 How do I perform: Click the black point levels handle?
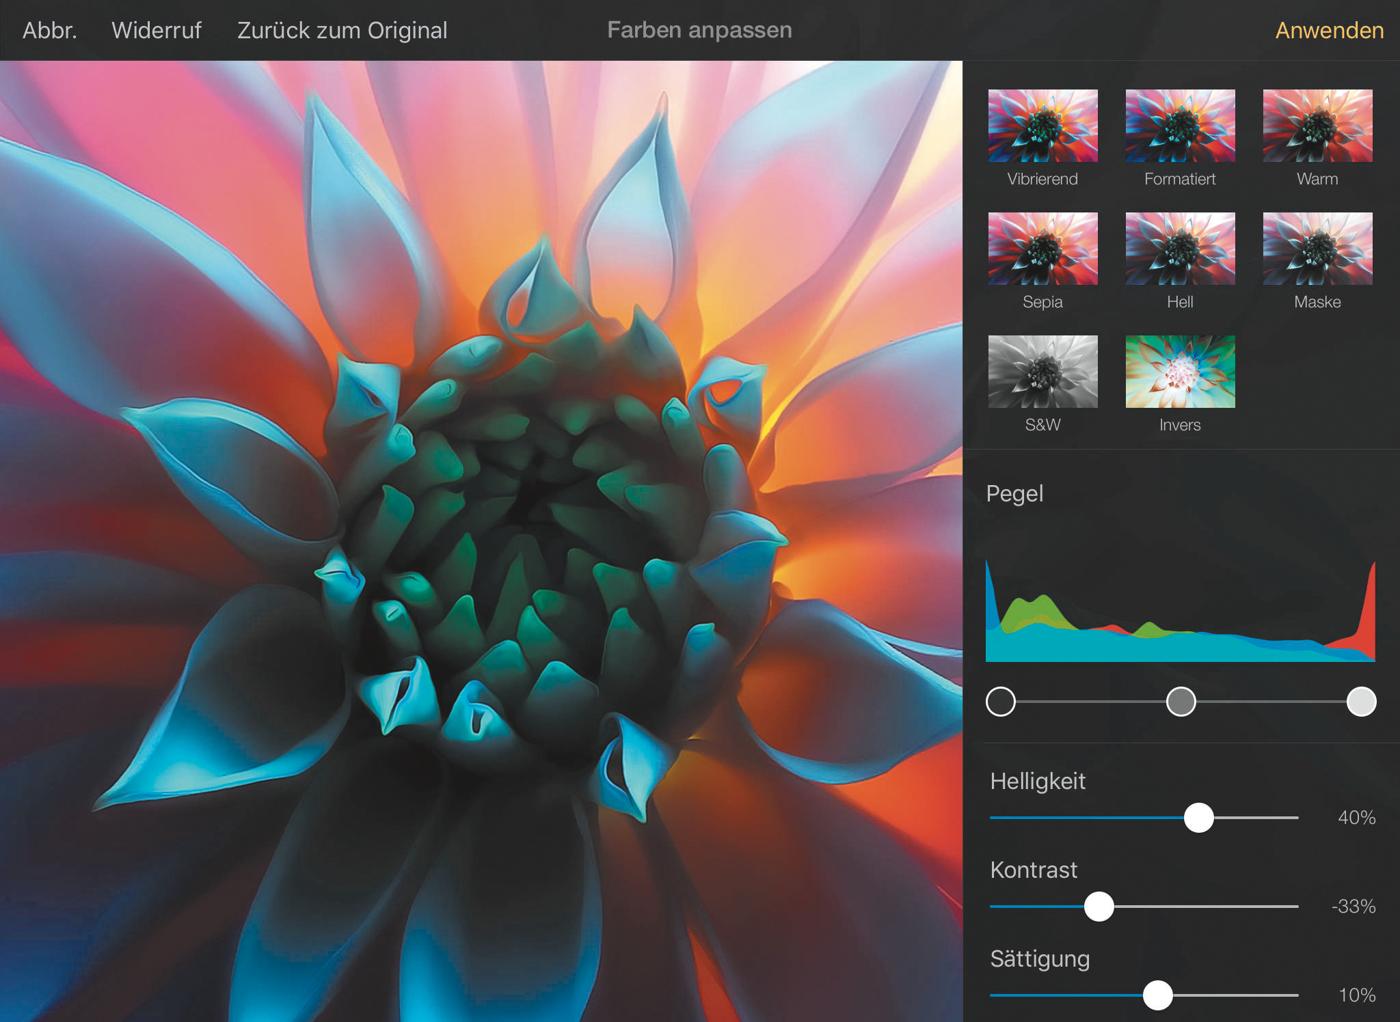(x=1001, y=702)
